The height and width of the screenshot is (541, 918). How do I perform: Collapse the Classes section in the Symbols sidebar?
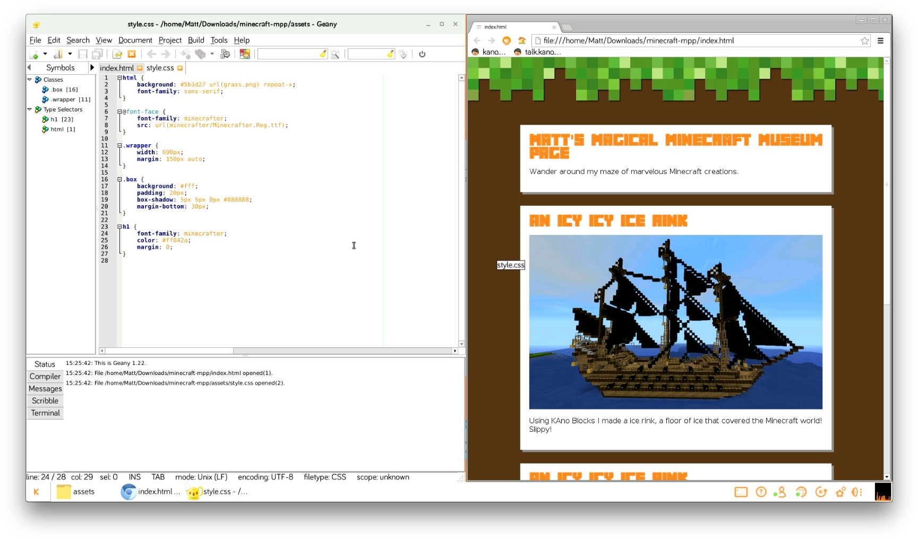click(x=30, y=79)
